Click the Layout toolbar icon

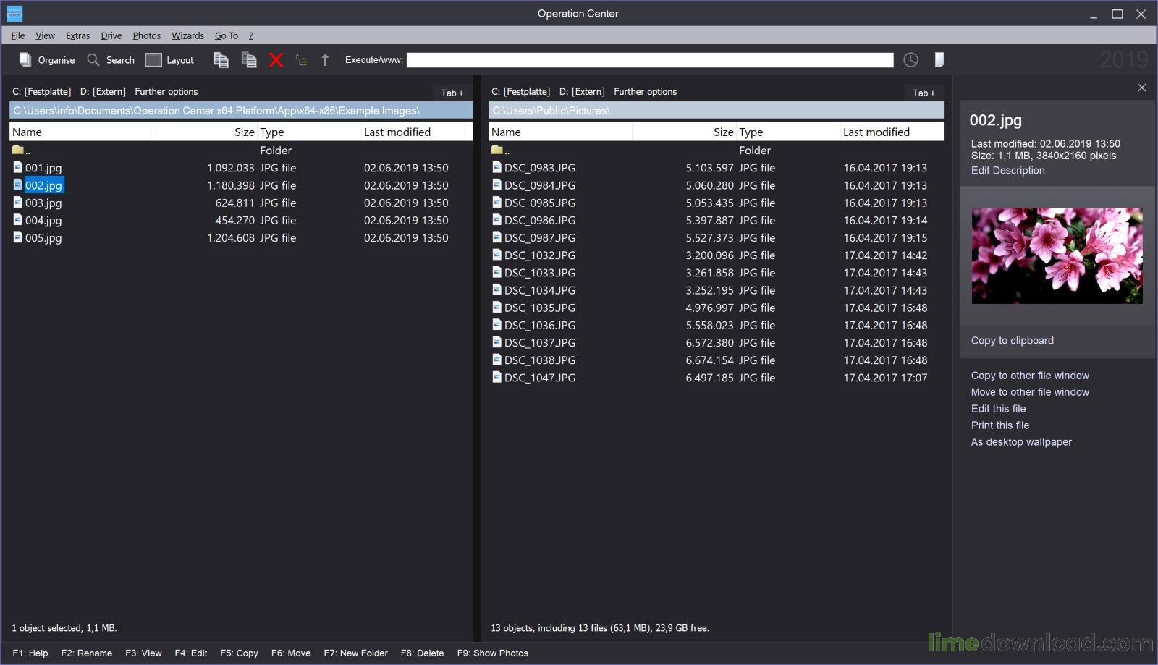153,60
